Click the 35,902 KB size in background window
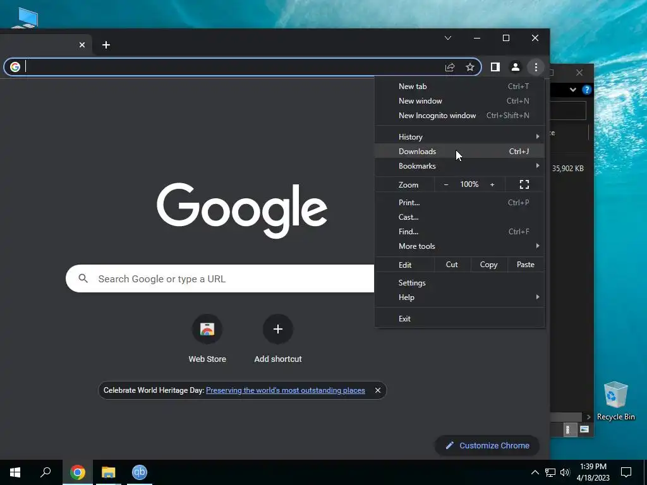The height and width of the screenshot is (485, 647). 568,168
